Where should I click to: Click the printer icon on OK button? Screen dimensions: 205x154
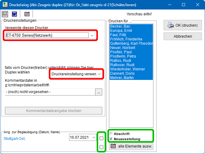(170, 25)
